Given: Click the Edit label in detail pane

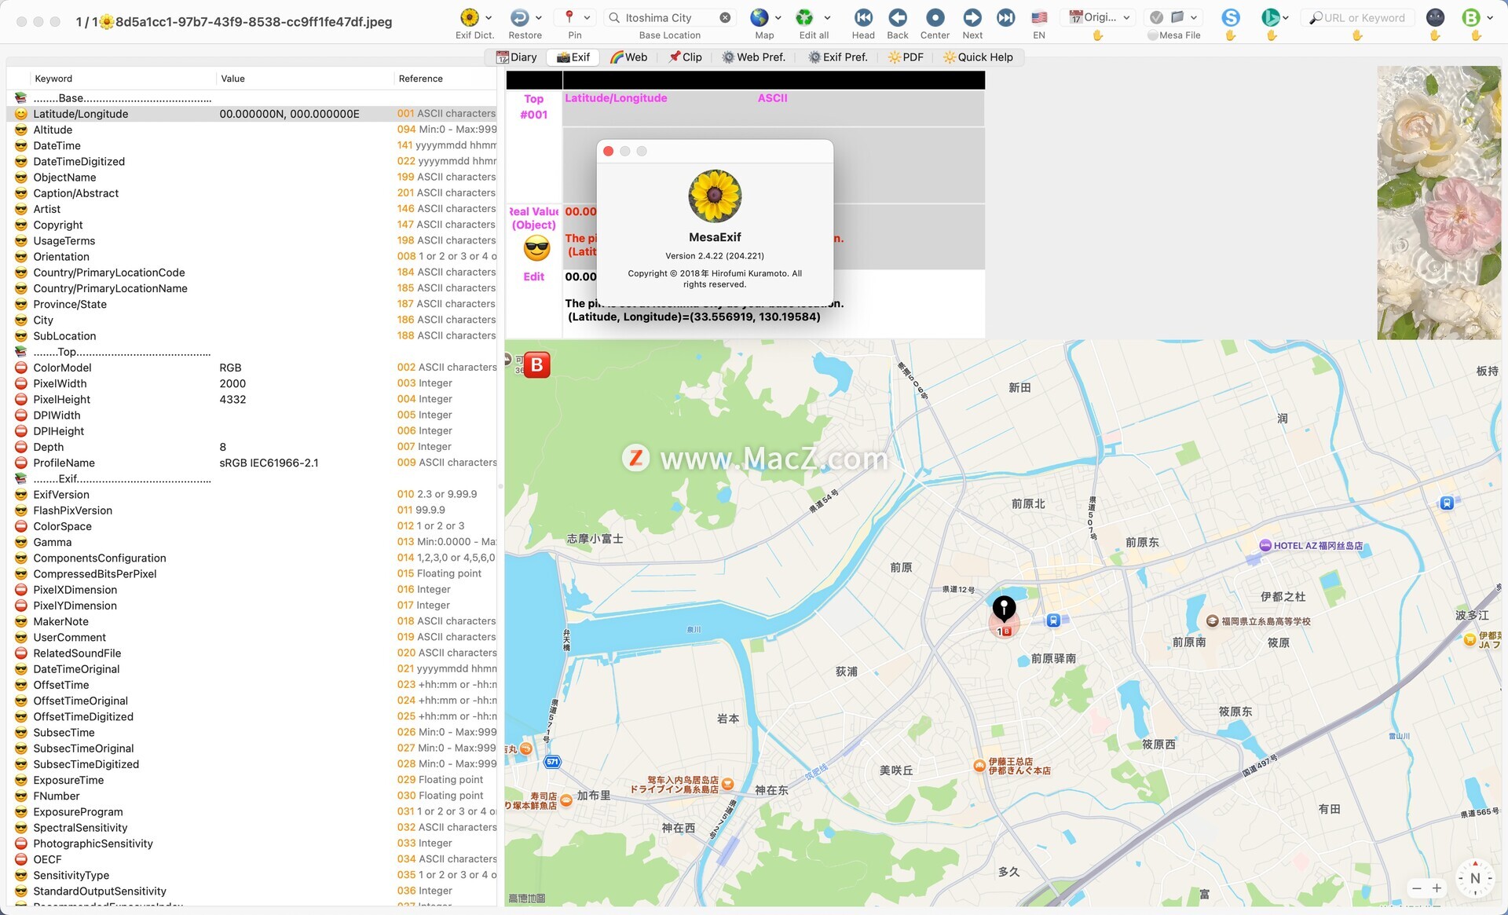Looking at the screenshot, I should pyautogui.click(x=534, y=276).
